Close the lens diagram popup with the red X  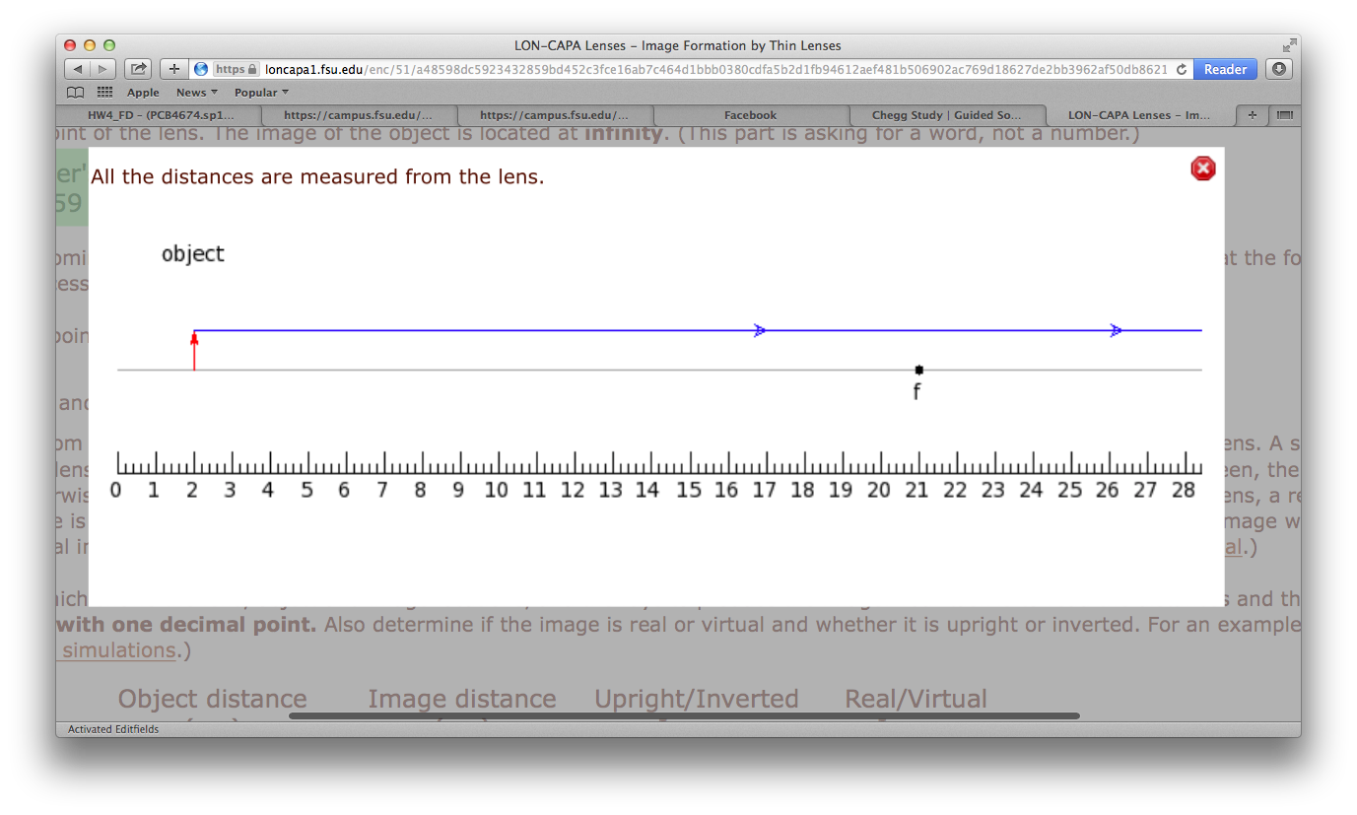click(1202, 169)
